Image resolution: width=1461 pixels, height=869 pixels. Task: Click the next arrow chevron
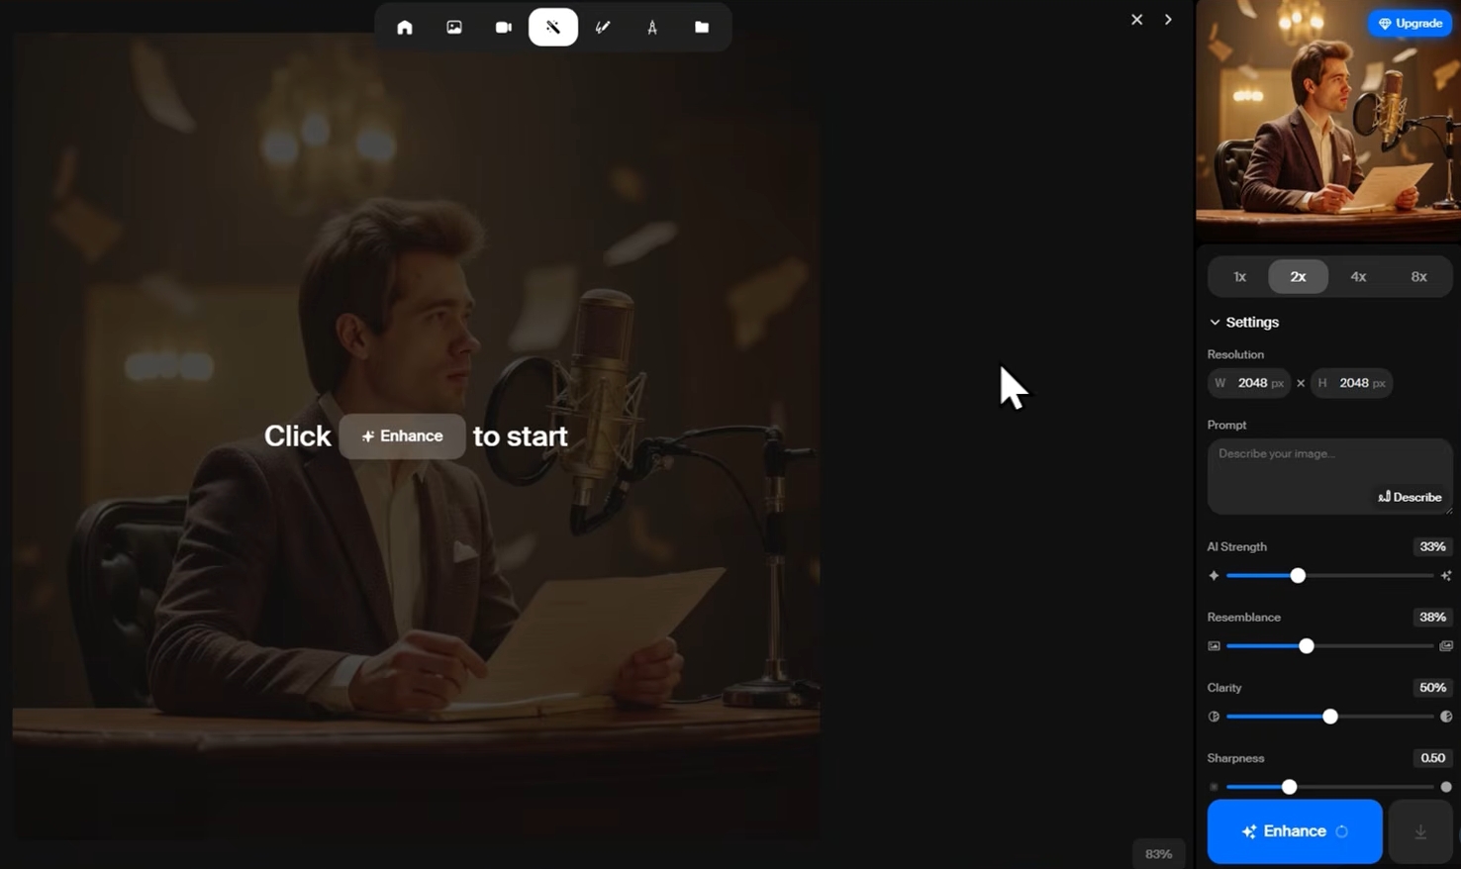(1168, 20)
